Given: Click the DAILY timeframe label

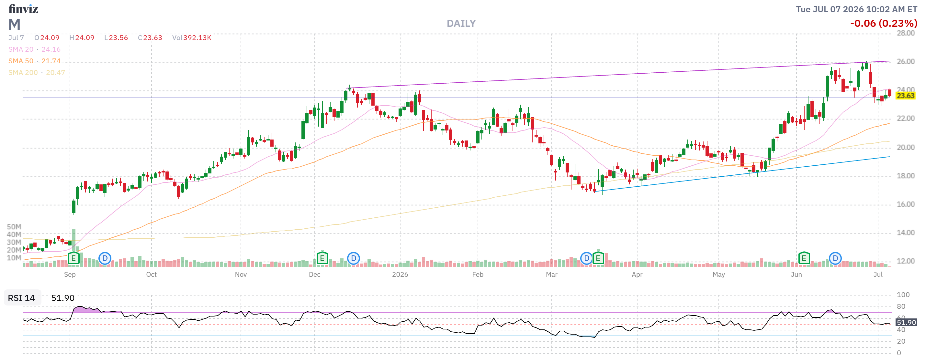Looking at the screenshot, I should (461, 24).
